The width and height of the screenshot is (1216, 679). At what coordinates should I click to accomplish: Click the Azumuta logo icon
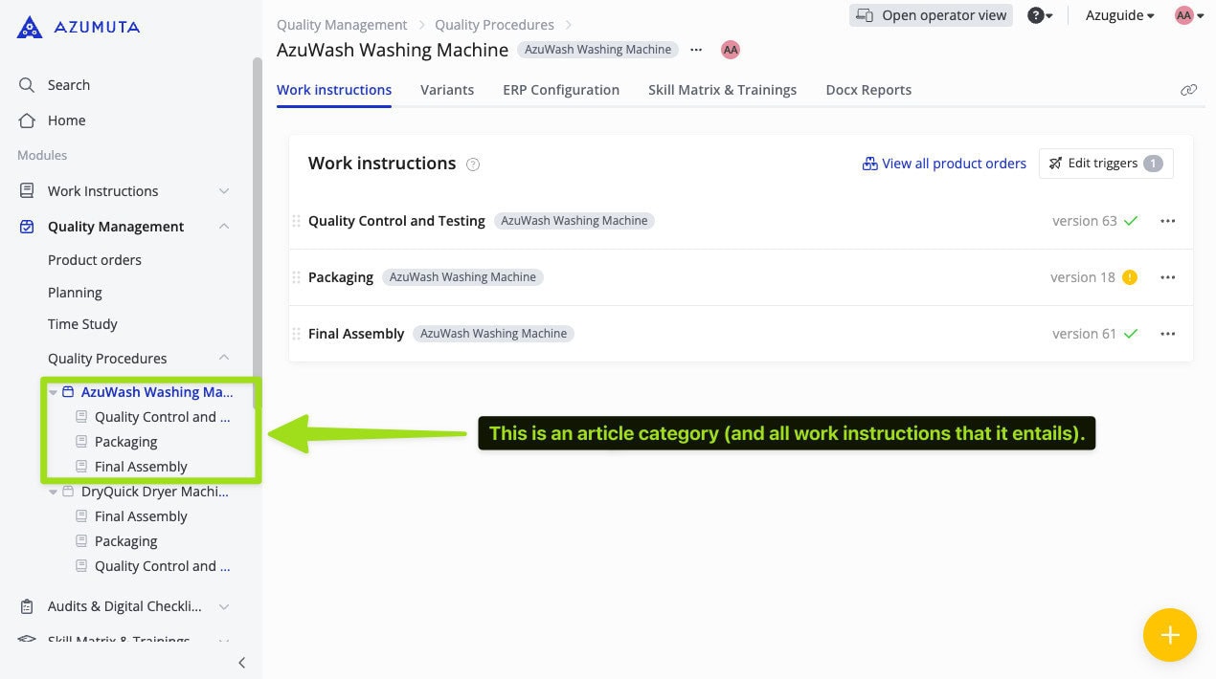tap(30, 27)
